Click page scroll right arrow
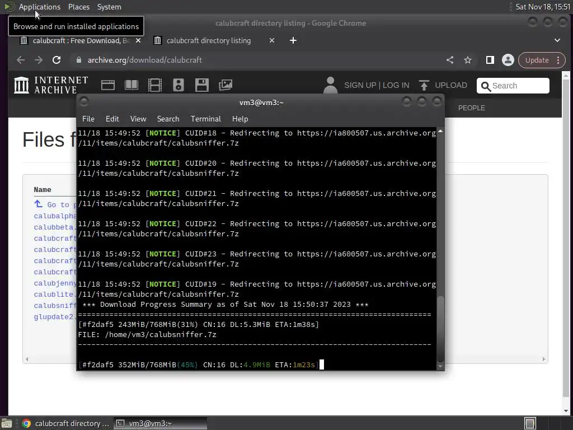The width and height of the screenshot is (573, 430). [544, 359]
